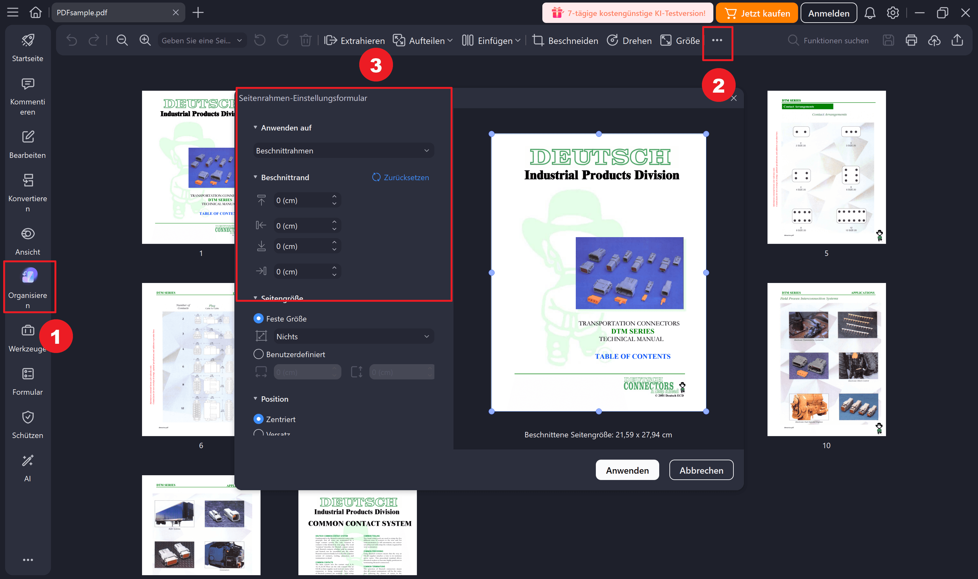Open Startseite in sidebar

(x=28, y=48)
